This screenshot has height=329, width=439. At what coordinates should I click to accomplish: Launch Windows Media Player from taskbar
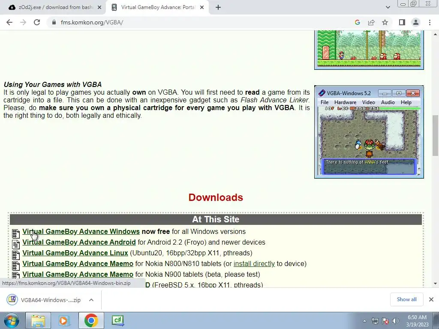(64, 320)
